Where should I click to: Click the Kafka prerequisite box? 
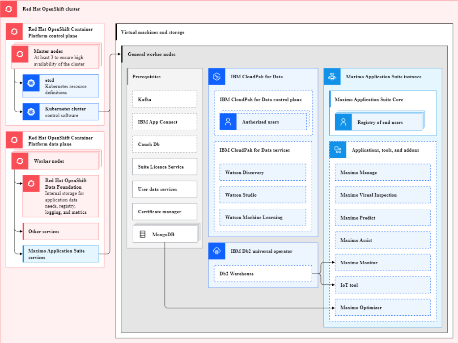click(165, 99)
